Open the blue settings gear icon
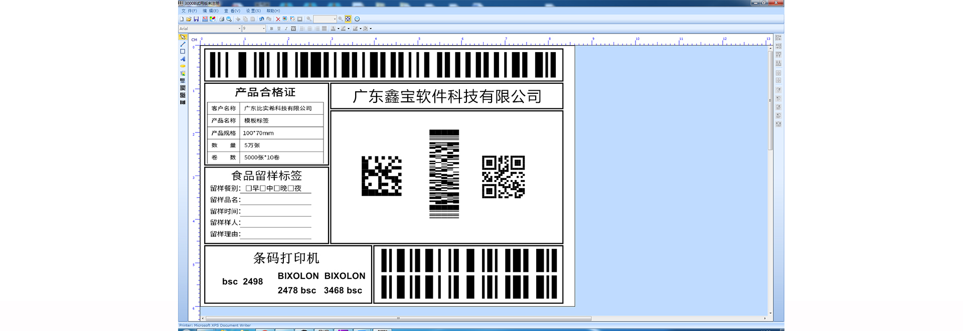963x331 pixels. (357, 19)
